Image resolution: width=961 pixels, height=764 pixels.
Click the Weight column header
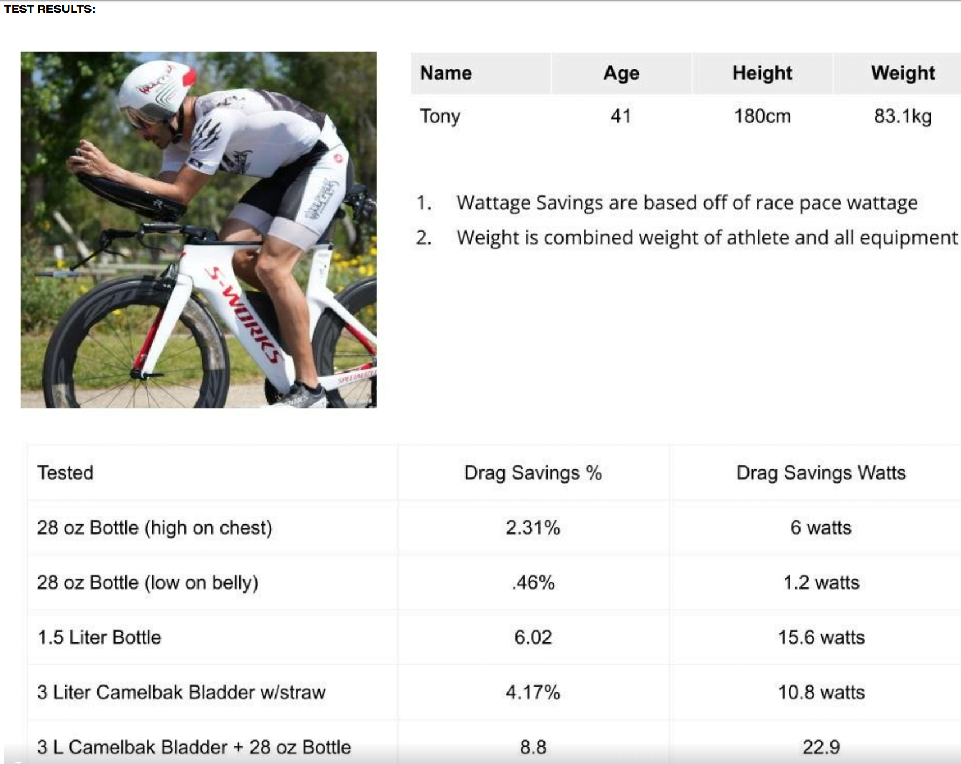click(903, 73)
